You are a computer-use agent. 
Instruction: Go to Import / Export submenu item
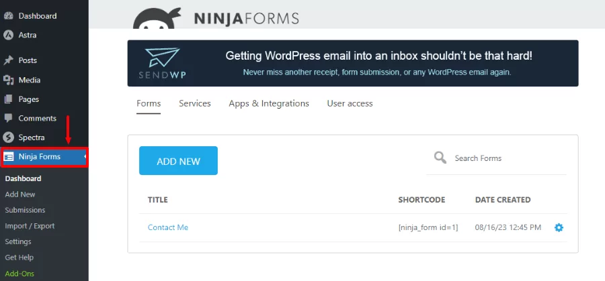(30, 226)
